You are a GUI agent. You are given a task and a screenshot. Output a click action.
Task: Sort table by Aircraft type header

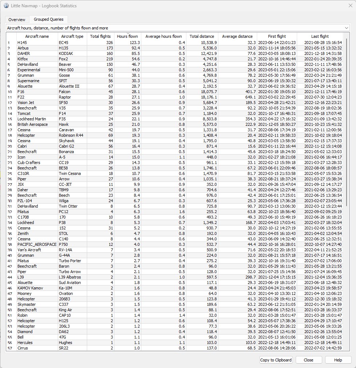72,36
